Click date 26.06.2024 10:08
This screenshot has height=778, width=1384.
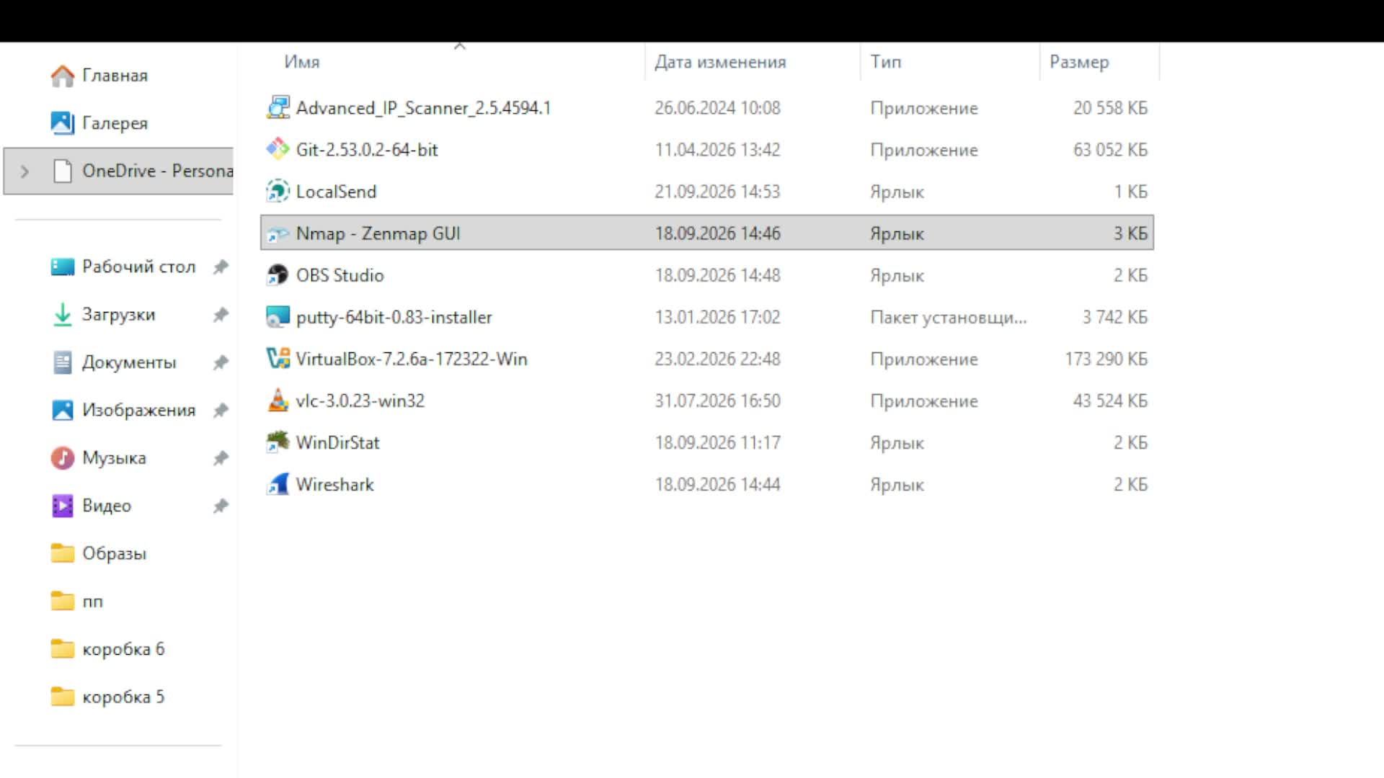(717, 108)
